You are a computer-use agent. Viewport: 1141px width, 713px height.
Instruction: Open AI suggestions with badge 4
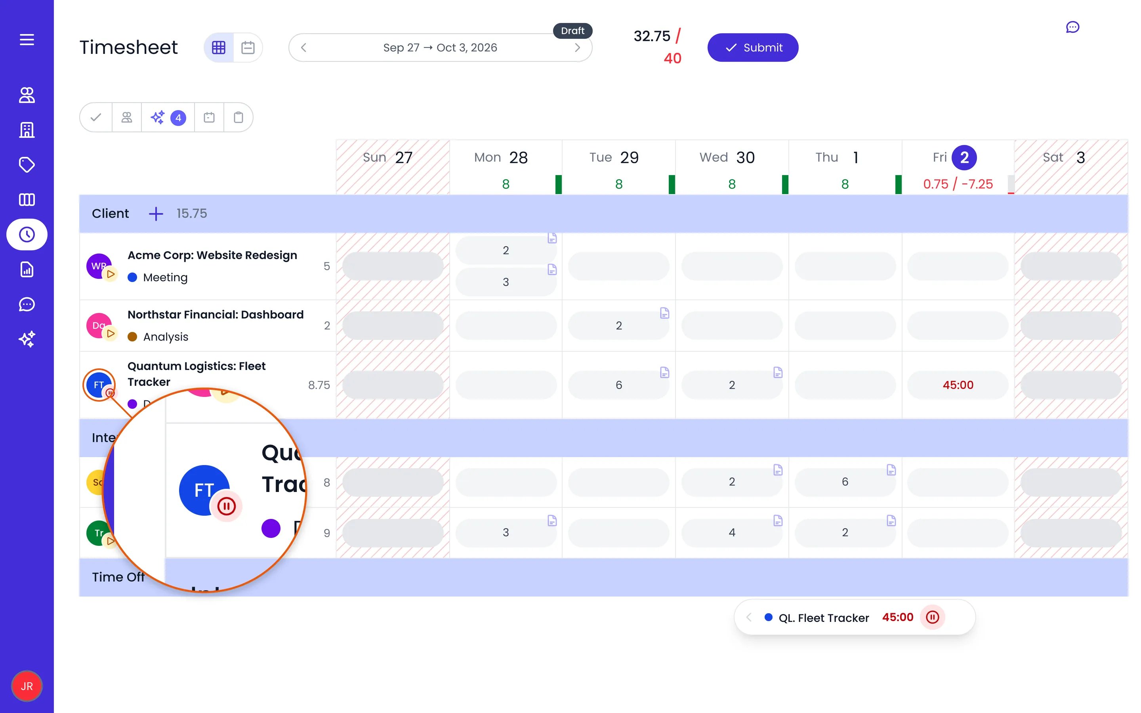click(x=168, y=117)
